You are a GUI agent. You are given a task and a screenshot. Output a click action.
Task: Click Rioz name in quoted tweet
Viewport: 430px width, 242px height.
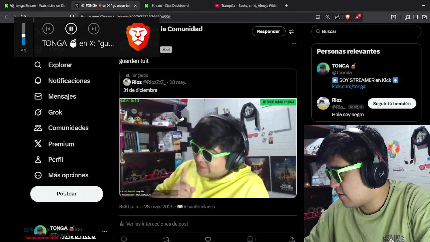137,82
